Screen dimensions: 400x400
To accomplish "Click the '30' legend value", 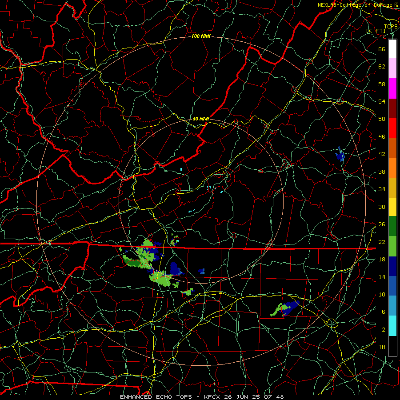I will (x=382, y=207).
